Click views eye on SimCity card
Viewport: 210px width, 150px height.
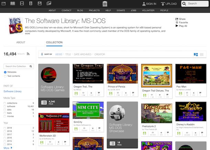(x=84, y=128)
